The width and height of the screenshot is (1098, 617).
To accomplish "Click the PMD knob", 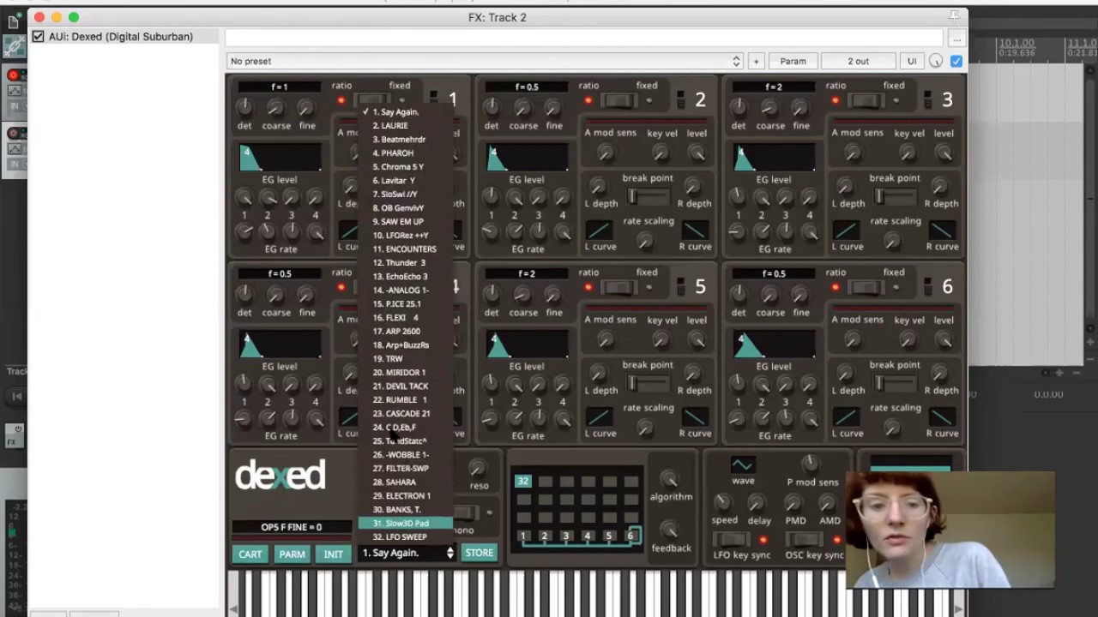I will (794, 502).
